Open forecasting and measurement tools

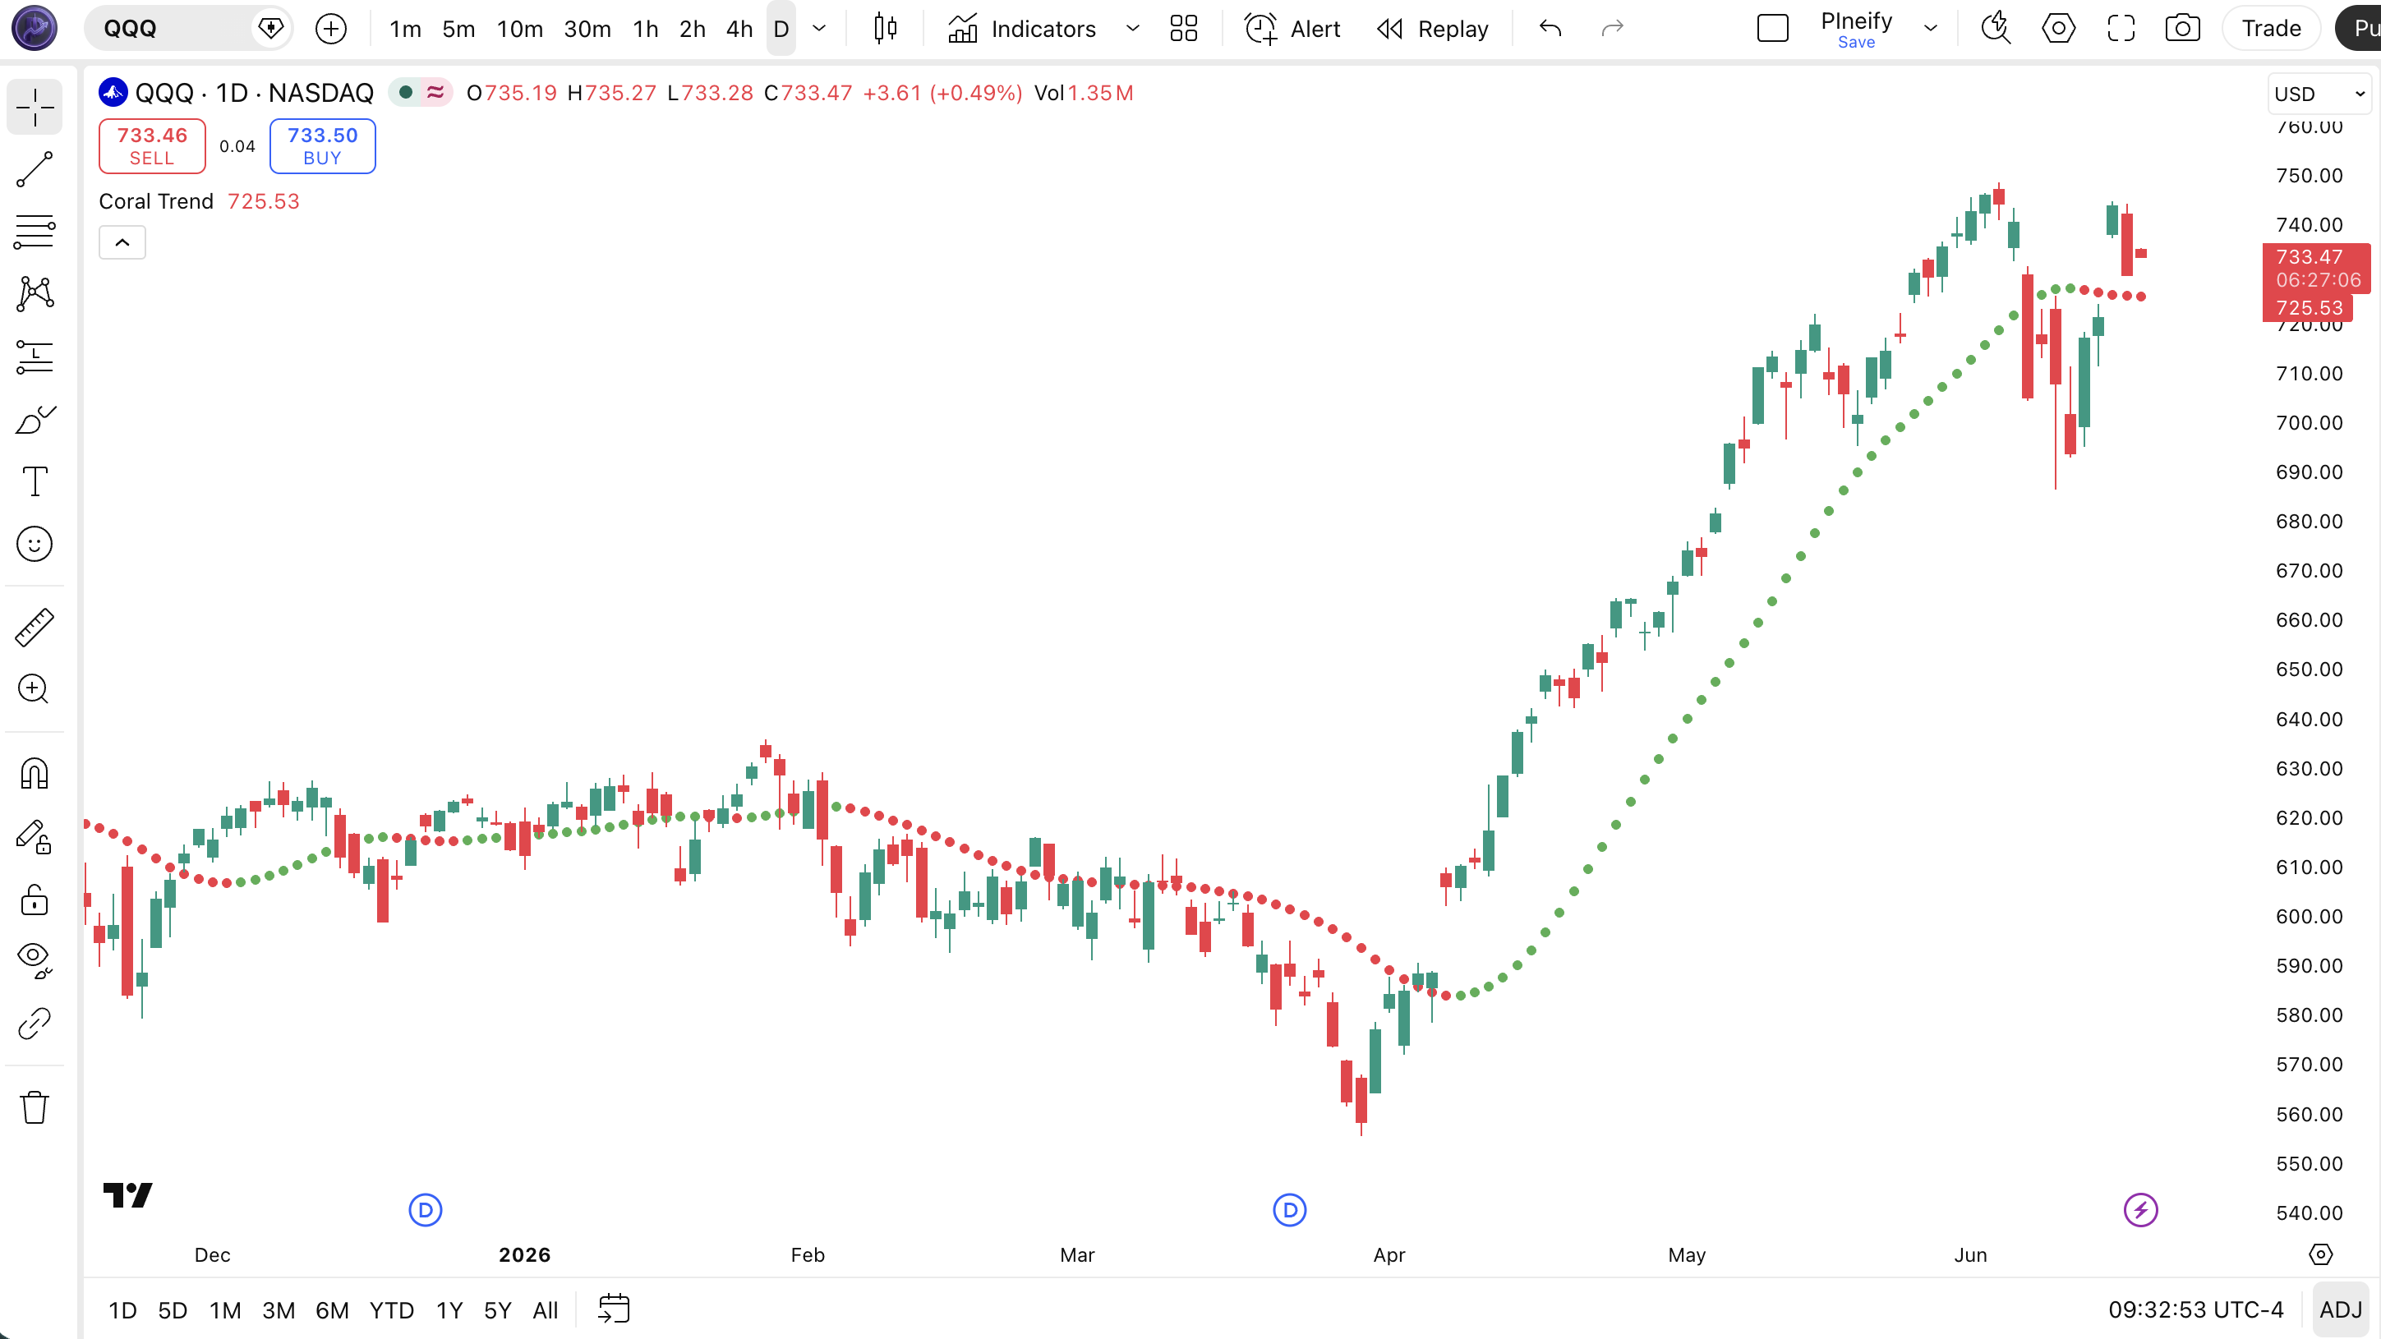[35, 357]
